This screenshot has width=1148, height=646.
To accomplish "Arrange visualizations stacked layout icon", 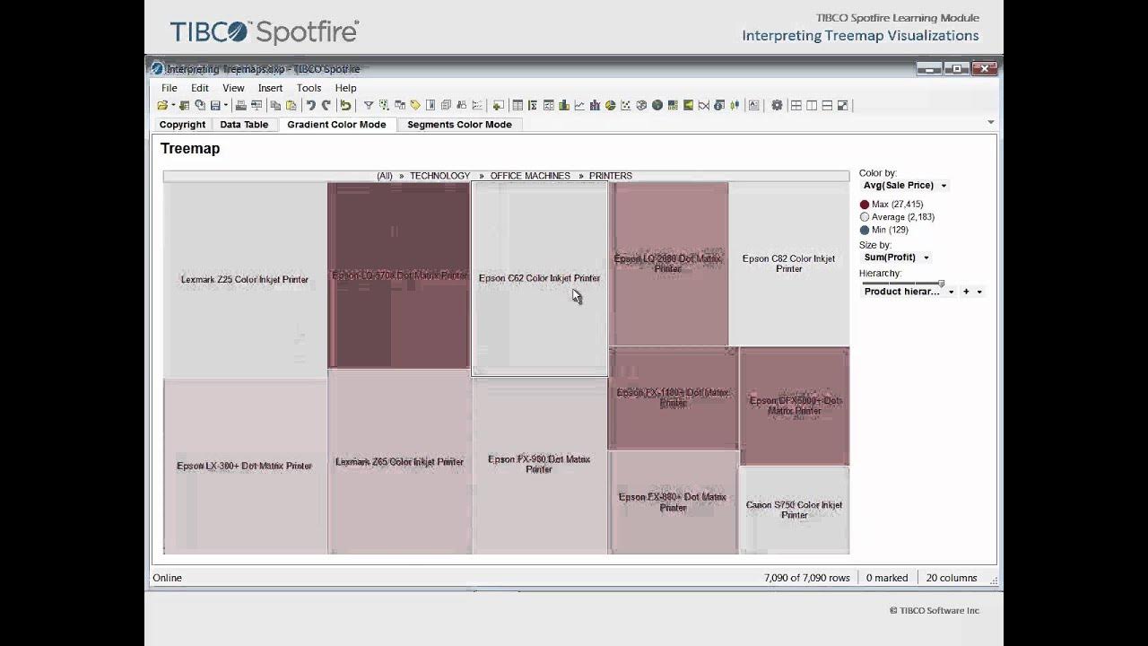I will pos(828,105).
